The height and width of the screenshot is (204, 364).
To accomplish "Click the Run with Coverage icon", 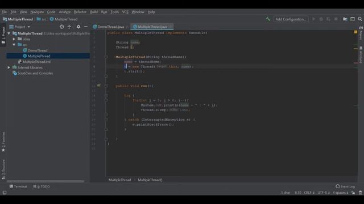I will click(328, 19).
